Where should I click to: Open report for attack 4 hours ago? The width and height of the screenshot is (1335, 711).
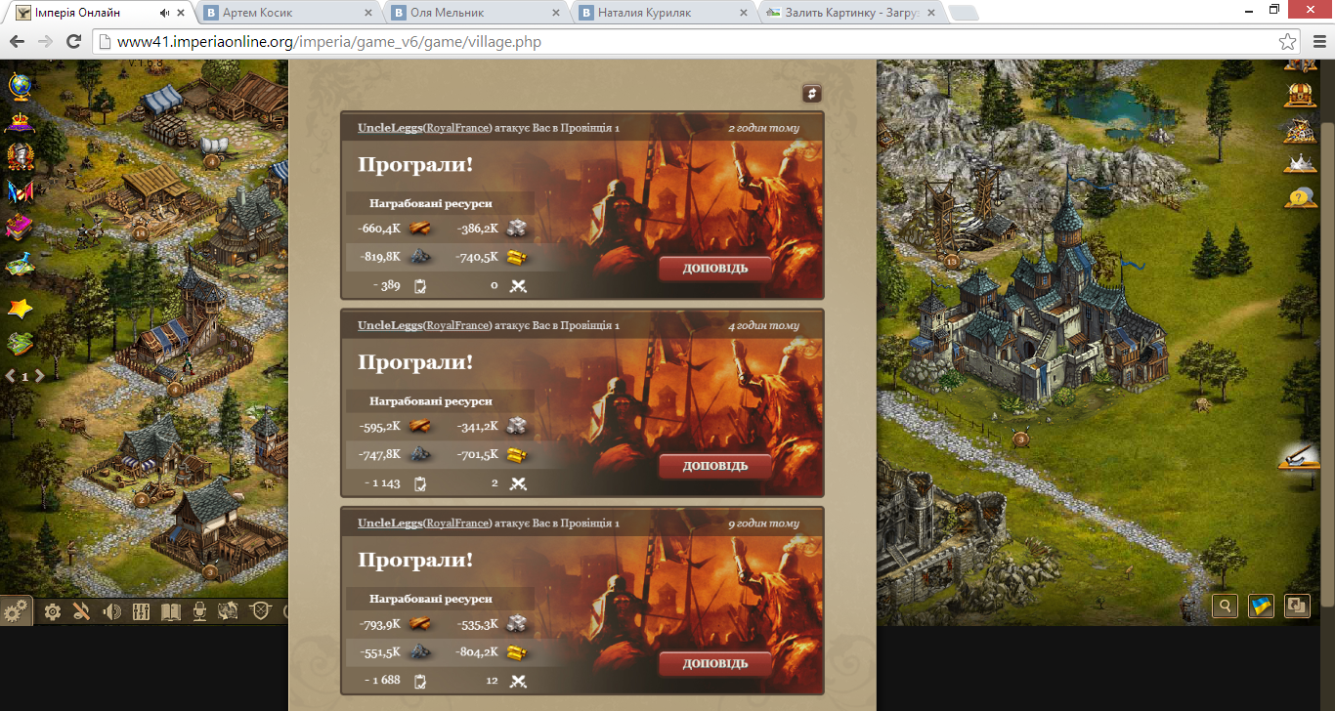point(715,466)
